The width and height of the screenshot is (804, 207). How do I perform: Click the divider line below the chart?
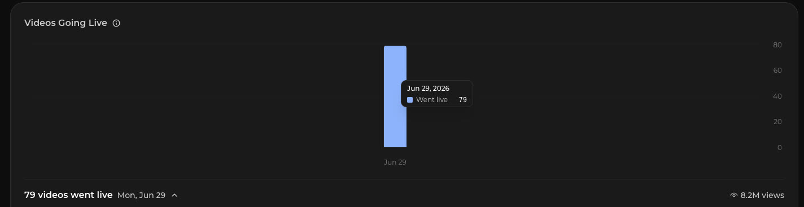(404, 179)
